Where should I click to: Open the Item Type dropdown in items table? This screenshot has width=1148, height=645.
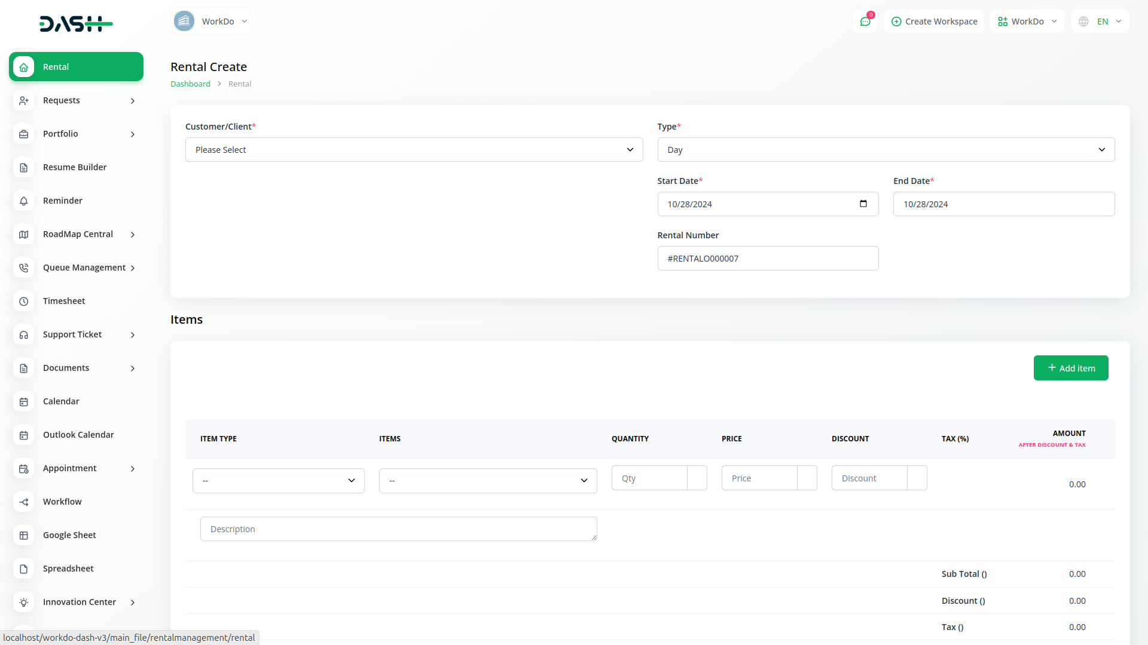tap(278, 481)
